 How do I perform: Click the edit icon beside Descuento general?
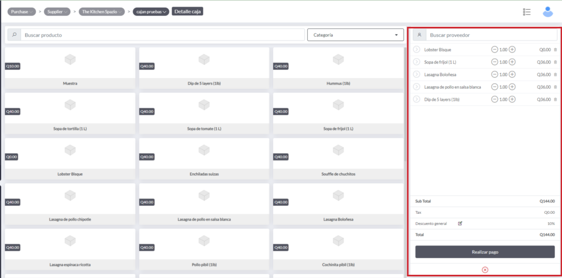460,224
